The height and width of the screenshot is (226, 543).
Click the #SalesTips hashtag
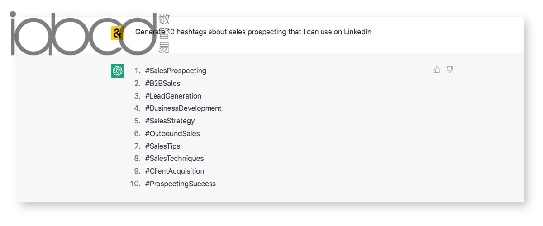pos(162,146)
